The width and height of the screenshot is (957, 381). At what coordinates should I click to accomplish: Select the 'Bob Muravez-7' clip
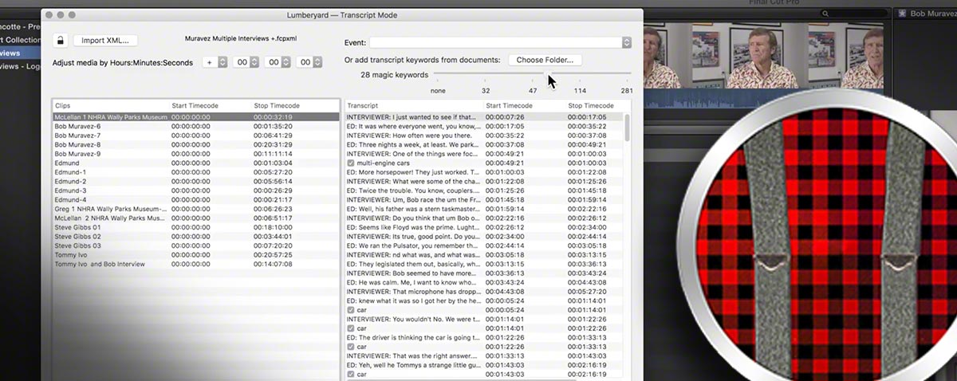195,136
